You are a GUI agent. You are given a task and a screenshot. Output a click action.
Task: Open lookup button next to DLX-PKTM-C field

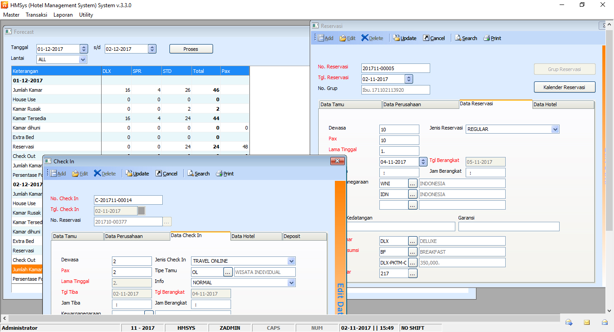coord(413,263)
